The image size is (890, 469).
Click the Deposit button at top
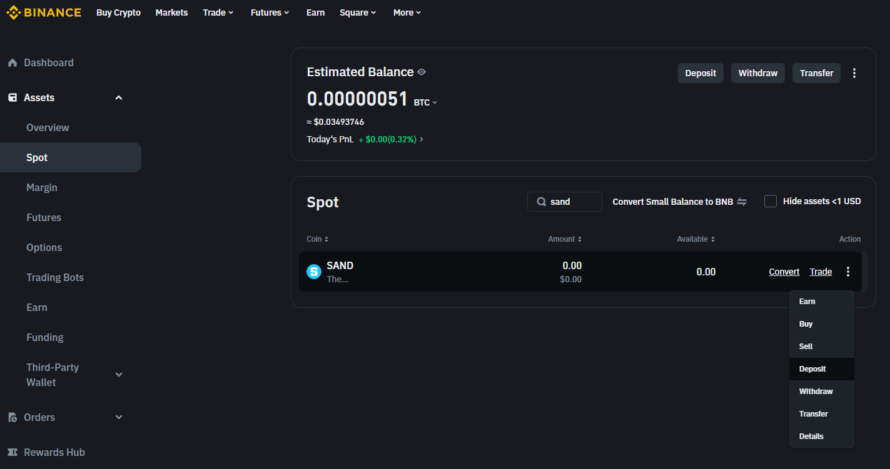pos(700,73)
